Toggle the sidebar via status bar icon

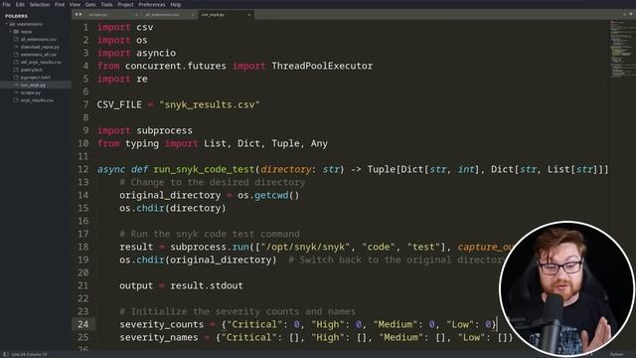[6, 354]
